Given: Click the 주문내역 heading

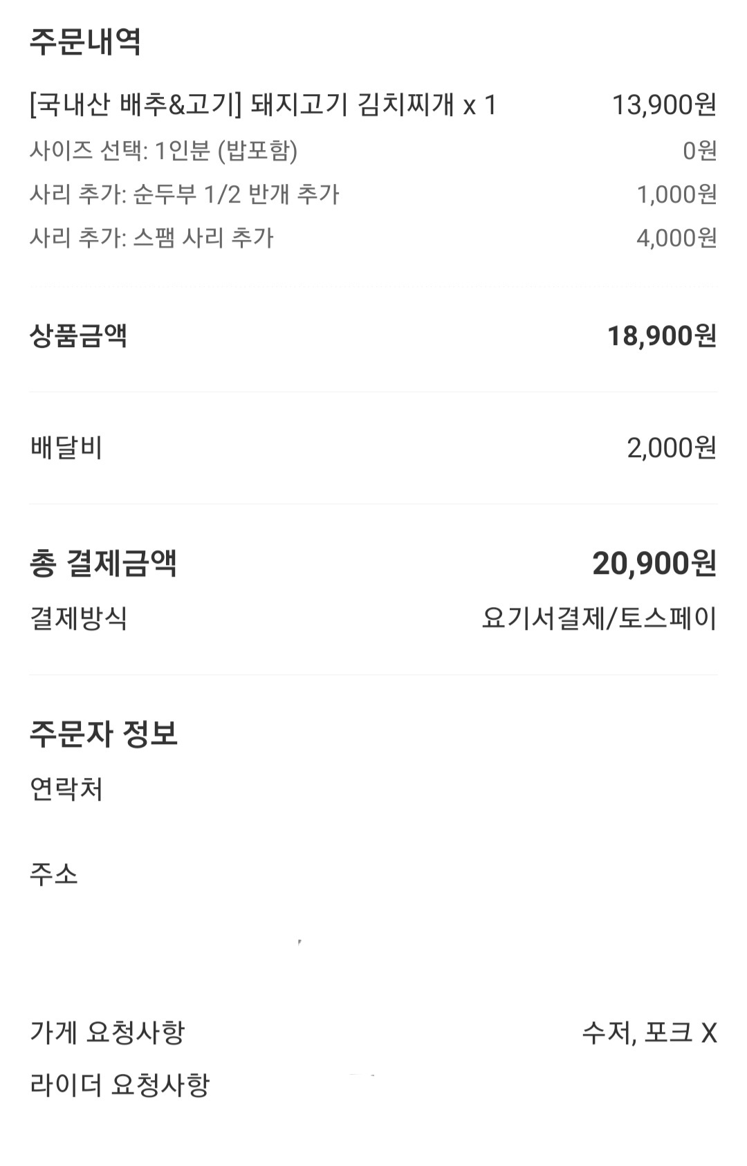Looking at the screenshot, I should click(x=85, y=41).
